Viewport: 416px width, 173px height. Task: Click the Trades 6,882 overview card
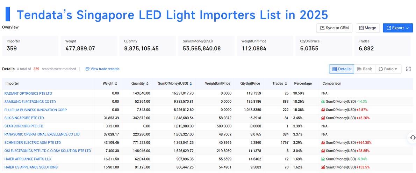[382, 46]
